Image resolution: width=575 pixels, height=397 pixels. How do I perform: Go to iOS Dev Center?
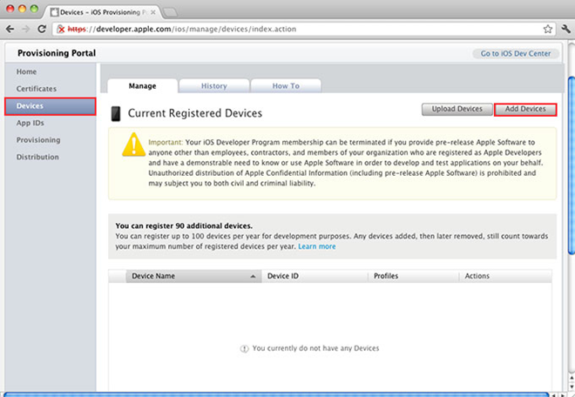click(x=516, y=53)
